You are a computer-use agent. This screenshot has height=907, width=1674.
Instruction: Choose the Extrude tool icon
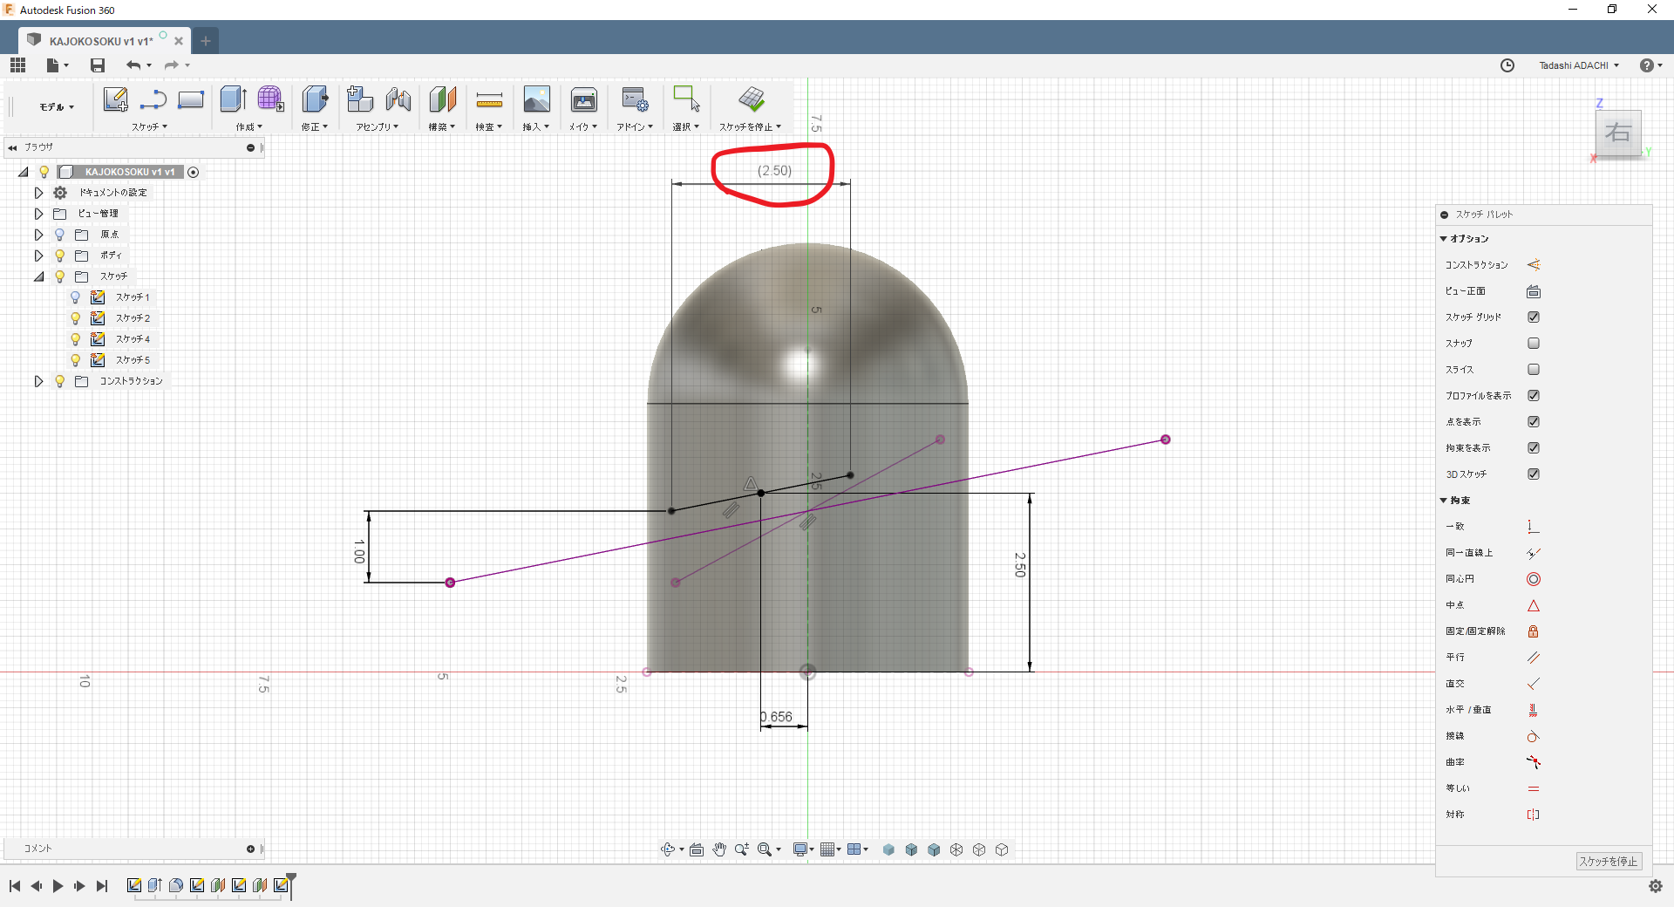(x=233, y=99)
